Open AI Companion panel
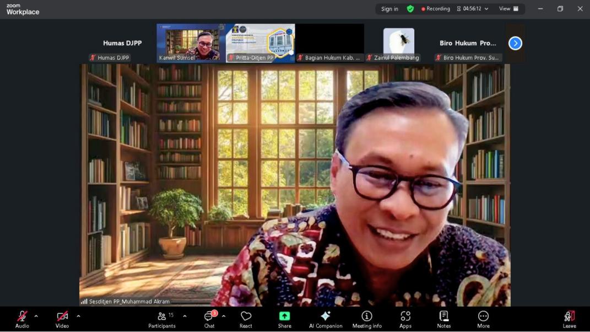 [x=326, y=319]
